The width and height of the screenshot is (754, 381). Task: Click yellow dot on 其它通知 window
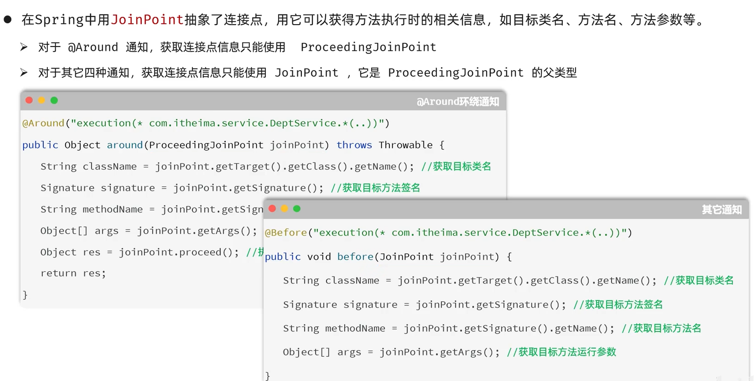(284, 209)
